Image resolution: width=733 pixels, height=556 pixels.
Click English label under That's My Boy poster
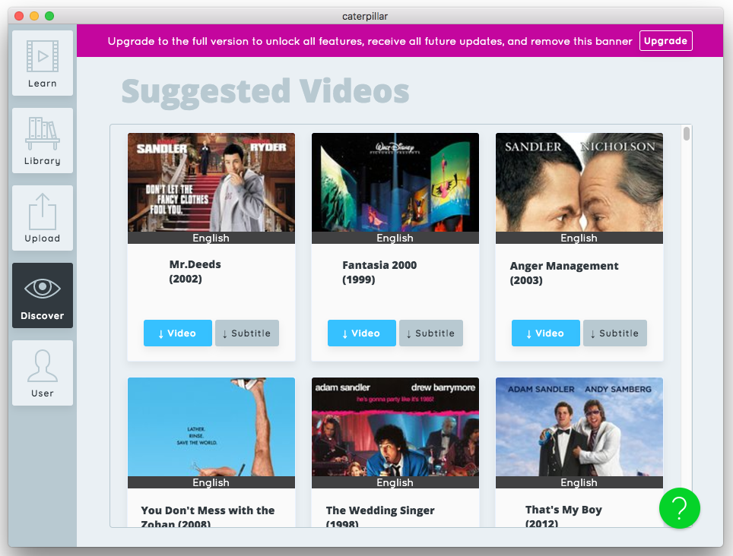point(579,482)
